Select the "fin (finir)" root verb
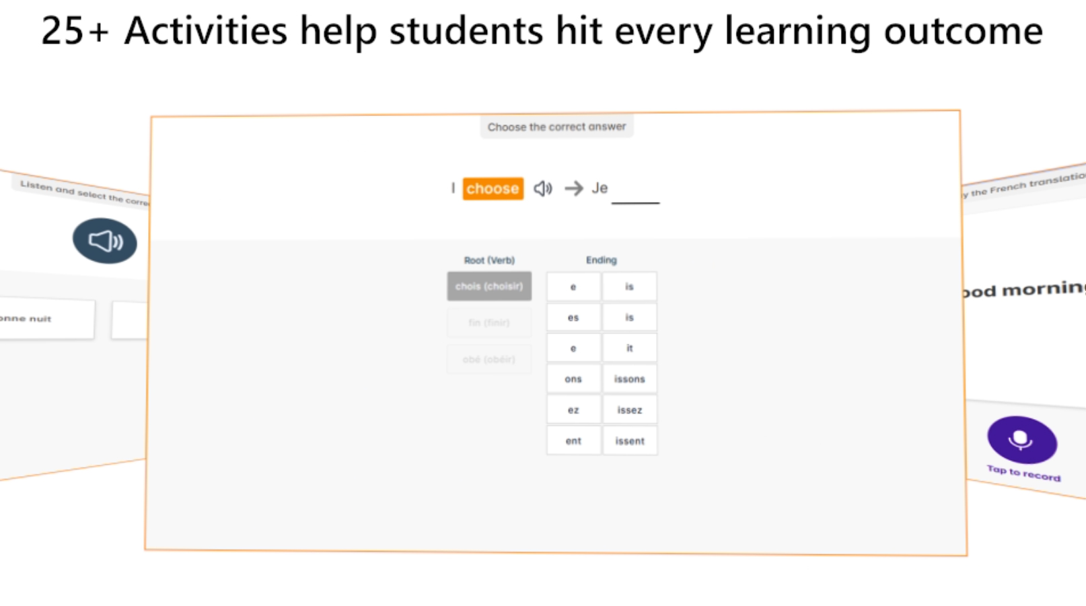This screenshot has width=1086, height=606. [x=489, y=323]
